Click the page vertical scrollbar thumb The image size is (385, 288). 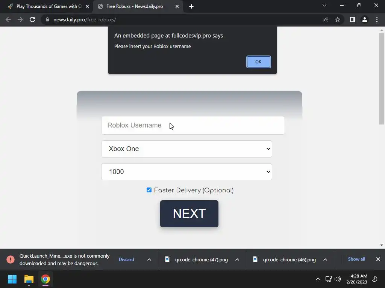(382, 79)
